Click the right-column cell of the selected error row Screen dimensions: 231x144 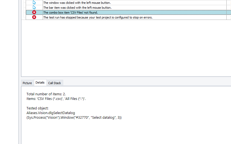[229, 13]
